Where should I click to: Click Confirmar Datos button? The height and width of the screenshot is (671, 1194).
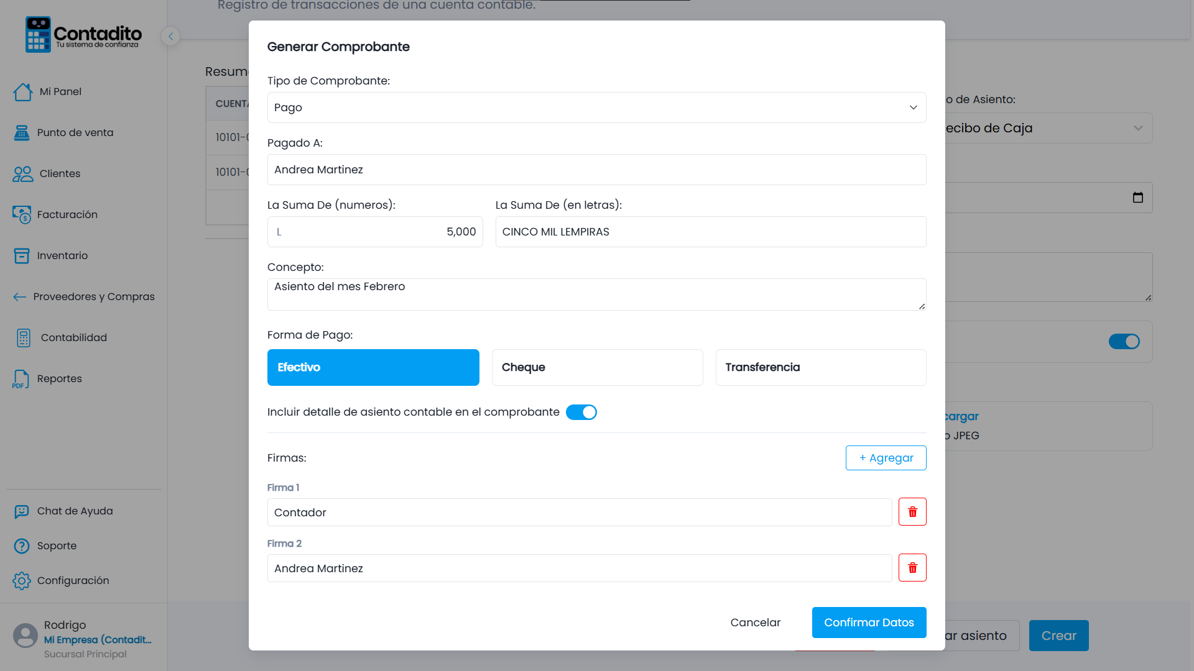click(869, 623)
